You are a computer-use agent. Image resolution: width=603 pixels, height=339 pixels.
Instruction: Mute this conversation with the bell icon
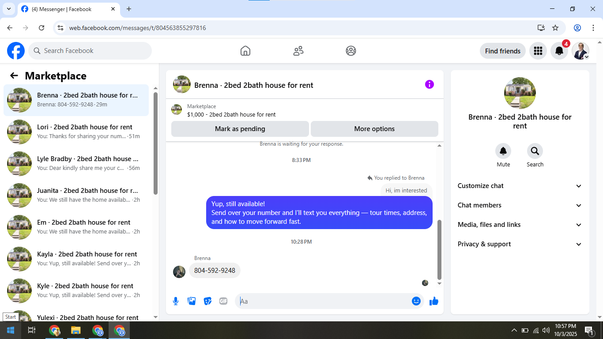tap(503, 151)
